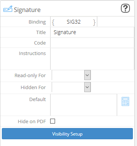Expand the Hidden For dropdown arrow
Viewport: 137px width, 146px height.
pyautogui.click(x=87, y=87)
